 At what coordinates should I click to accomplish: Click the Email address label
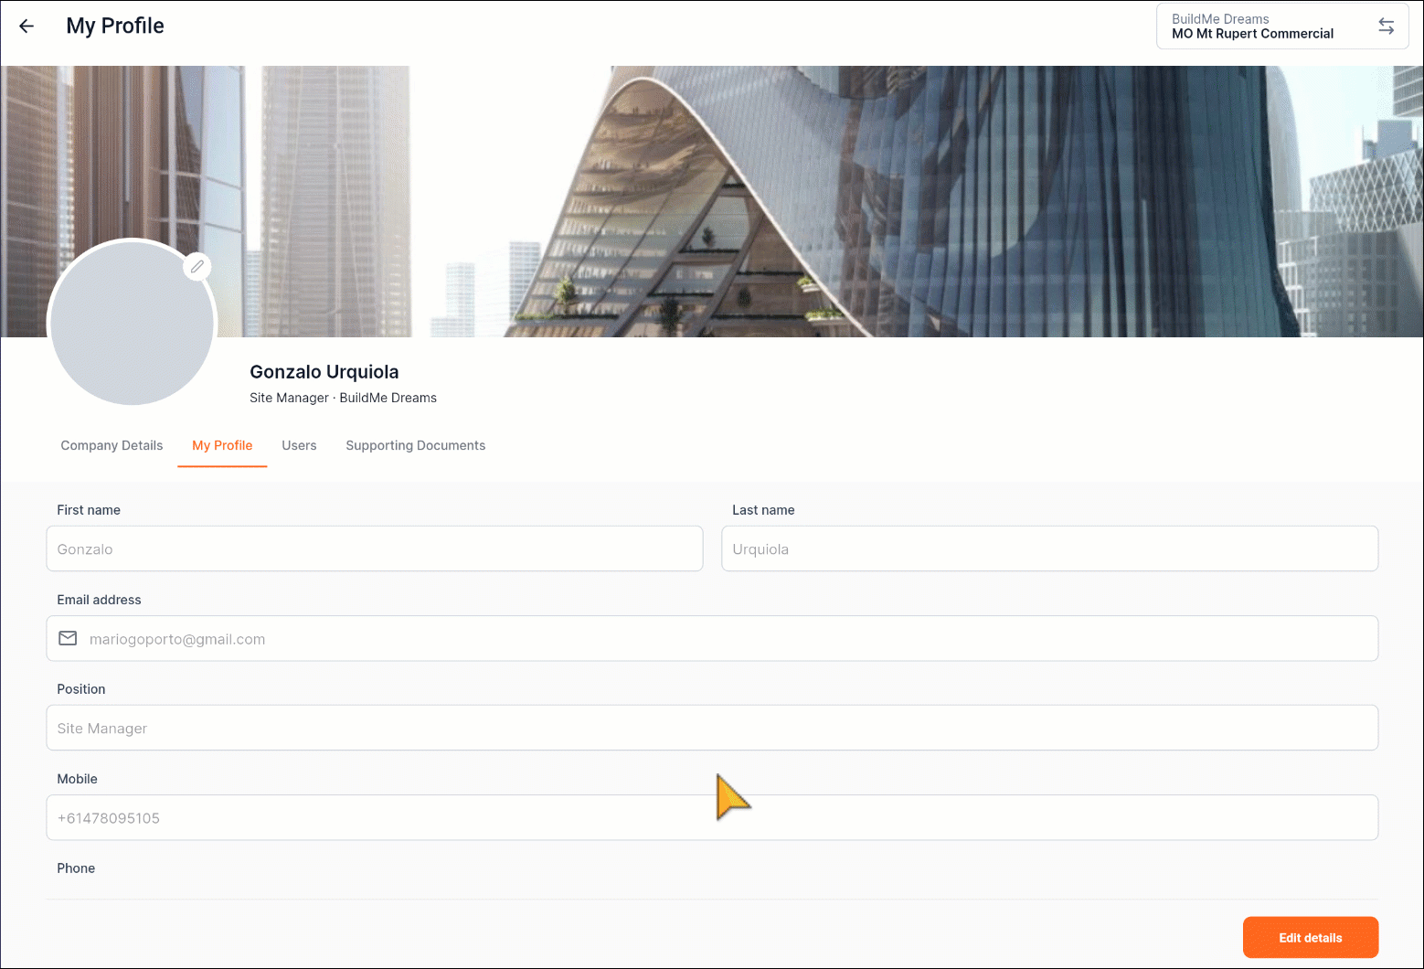click(99, 600)
